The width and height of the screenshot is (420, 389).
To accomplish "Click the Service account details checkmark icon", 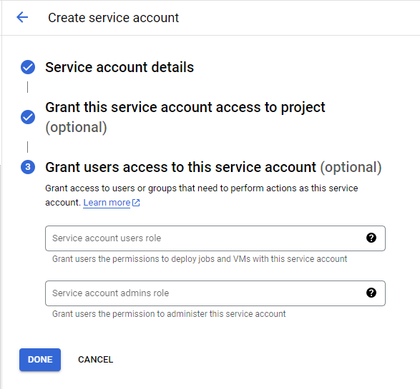I will coord(28,67).
